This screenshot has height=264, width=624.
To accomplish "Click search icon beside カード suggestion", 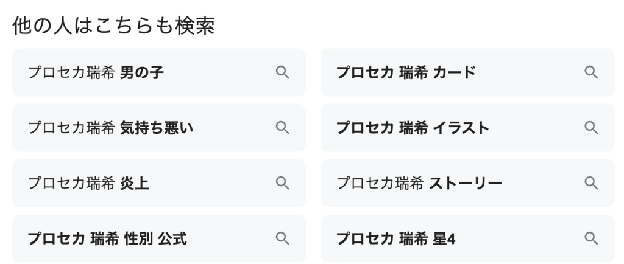I will [x=591, y=72].
